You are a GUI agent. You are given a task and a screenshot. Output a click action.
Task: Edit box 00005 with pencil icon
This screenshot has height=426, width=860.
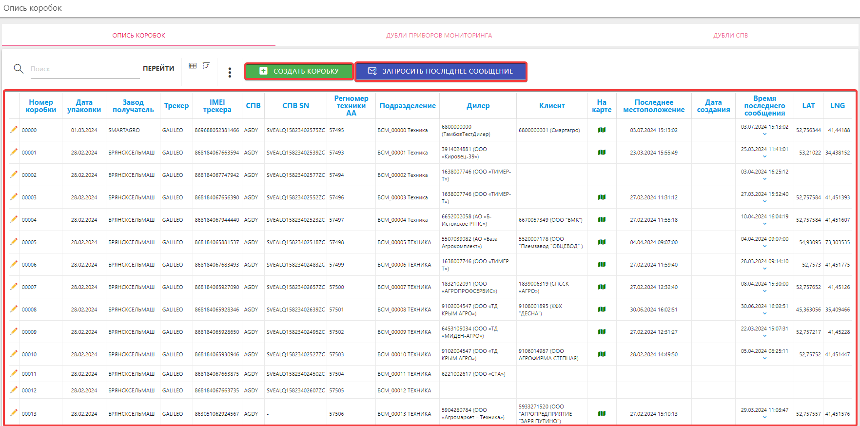pos(14,242)
